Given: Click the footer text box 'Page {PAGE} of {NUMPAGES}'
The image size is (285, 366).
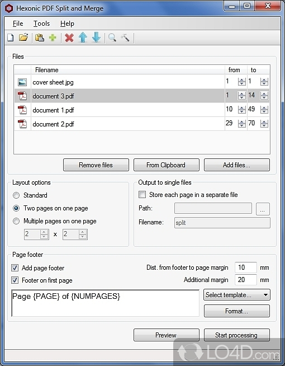Looking at the screenshot, I should [x=105, y=303].
